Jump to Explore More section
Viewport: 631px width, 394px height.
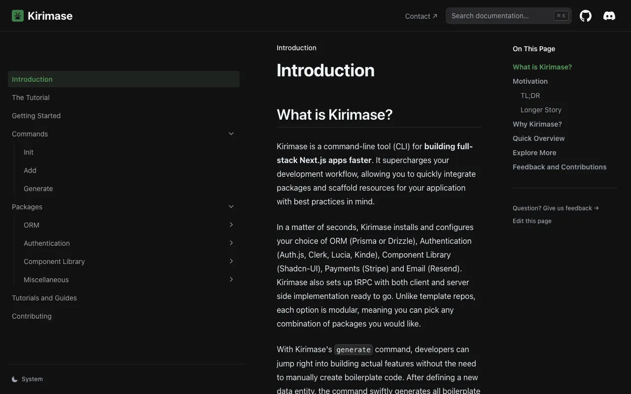534,153
